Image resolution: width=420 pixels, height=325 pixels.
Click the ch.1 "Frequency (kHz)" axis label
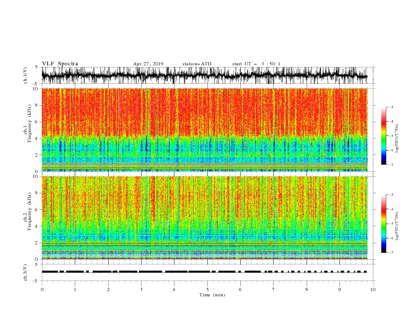[30, 123]
